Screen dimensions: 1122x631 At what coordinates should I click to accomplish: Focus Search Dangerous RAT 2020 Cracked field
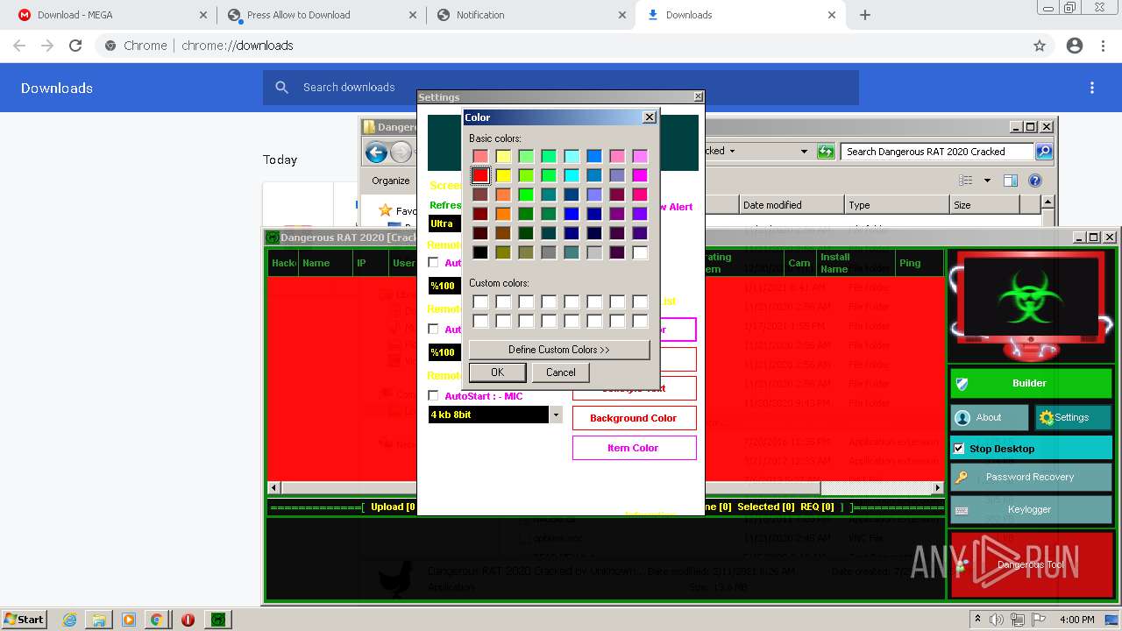coord(937,152)
